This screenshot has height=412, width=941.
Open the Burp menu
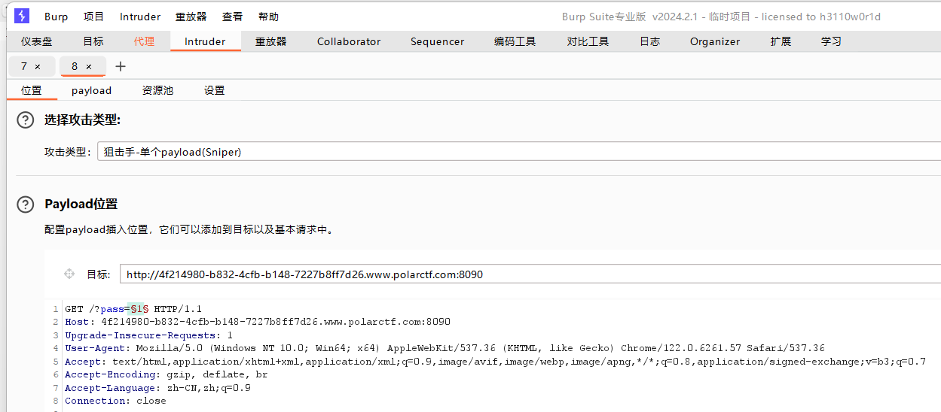click(57, 17)
